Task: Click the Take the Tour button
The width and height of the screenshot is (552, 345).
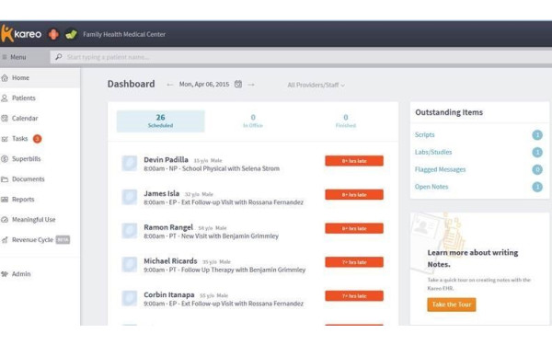Action: coord(452,305)
